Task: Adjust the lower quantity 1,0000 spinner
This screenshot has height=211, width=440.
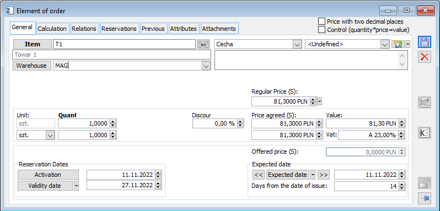Action: (x=113, y=135)
